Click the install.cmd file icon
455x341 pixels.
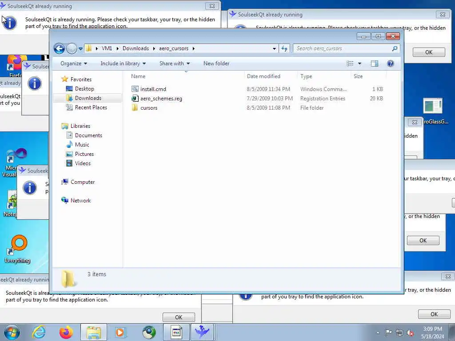pyautogui.click(x=135, y=89)
